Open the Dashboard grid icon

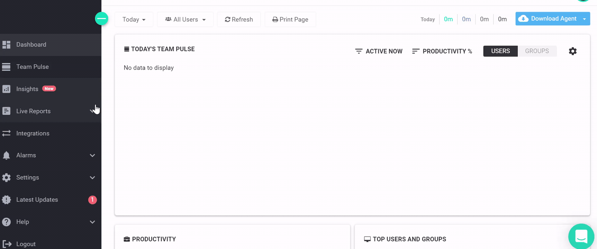click(x=6, y=45)
